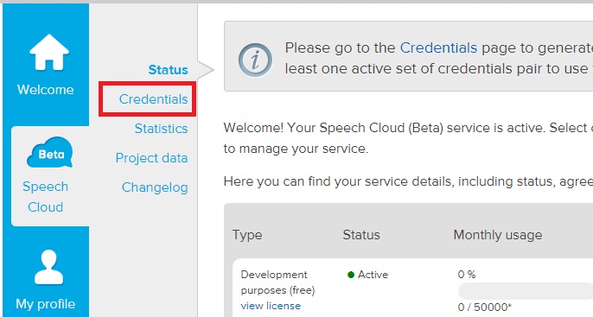Go to the Statistics section
Screen dimensions: 593x317
tap(161, 129)
